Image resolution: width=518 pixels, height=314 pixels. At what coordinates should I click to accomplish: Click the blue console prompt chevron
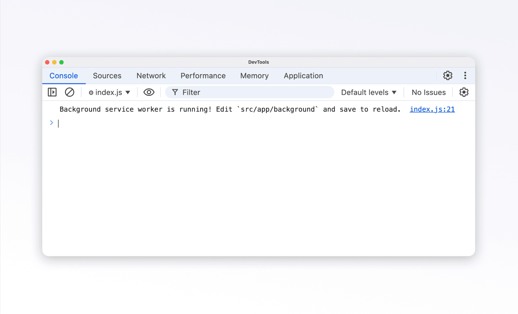[x=52, y=123]
